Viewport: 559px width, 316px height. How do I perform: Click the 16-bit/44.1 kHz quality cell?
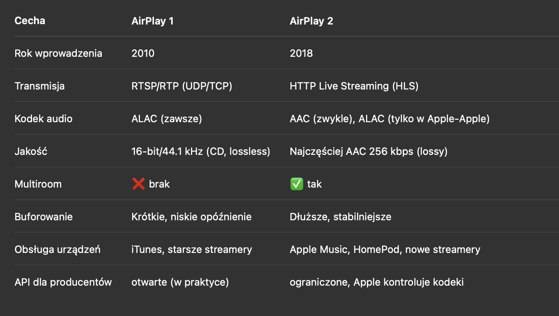point(201,151)
